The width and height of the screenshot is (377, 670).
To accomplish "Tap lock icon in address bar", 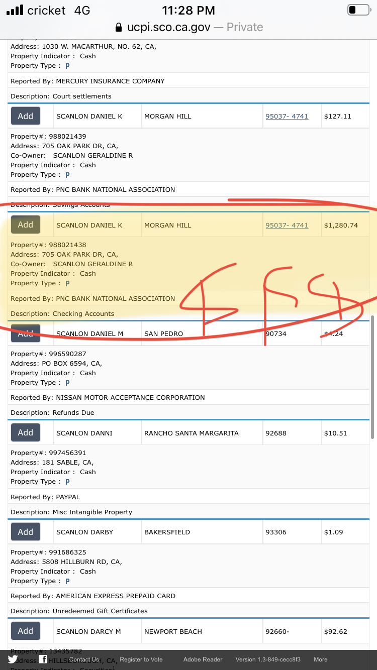I will pos(119,27).
